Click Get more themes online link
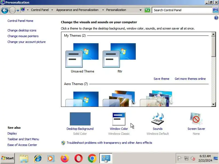219x164 pixels. coord(190,79)
